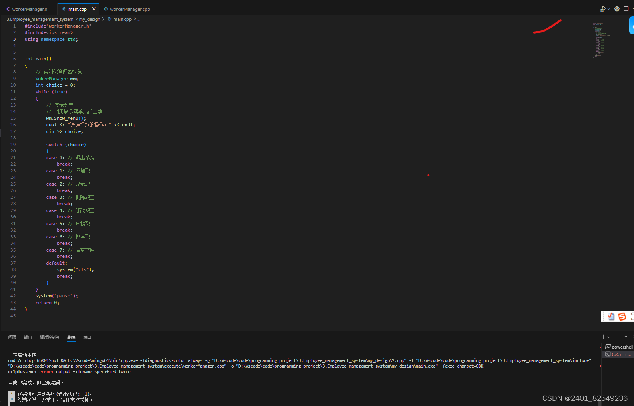Click the C++ file icon on workerManager.cpp tab
The width and height of the screenshot is (634, 406).
(106, 9)
